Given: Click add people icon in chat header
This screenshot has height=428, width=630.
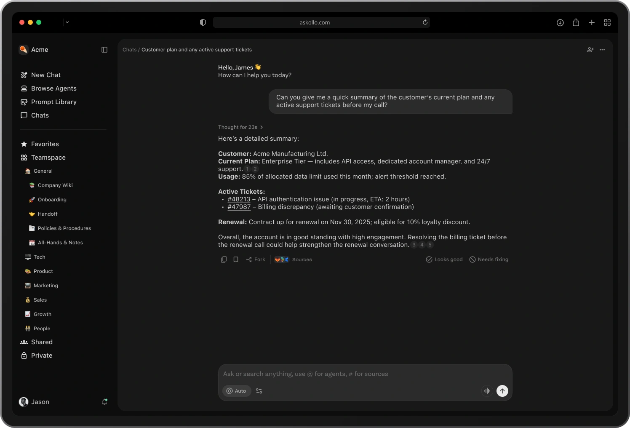Looking at the screenshot, I should 590,50.
